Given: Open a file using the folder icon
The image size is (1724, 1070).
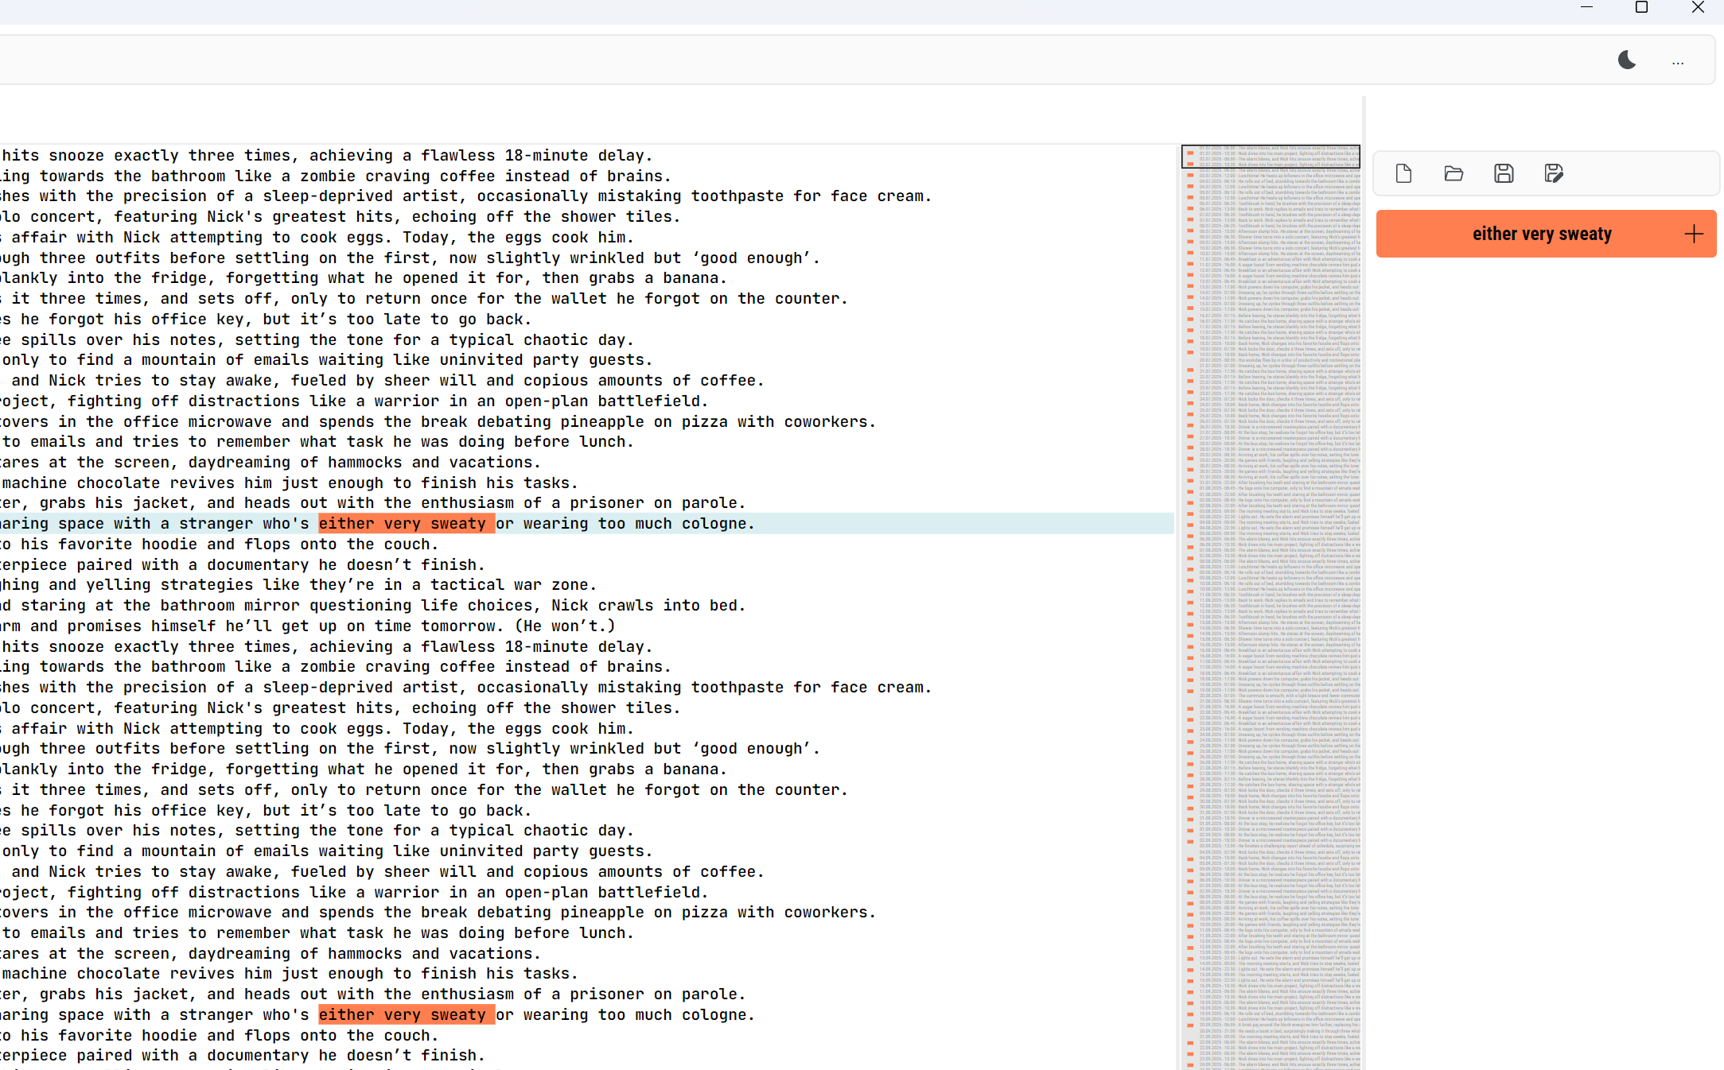Looking at the screenshot, I should [1454, 173].
